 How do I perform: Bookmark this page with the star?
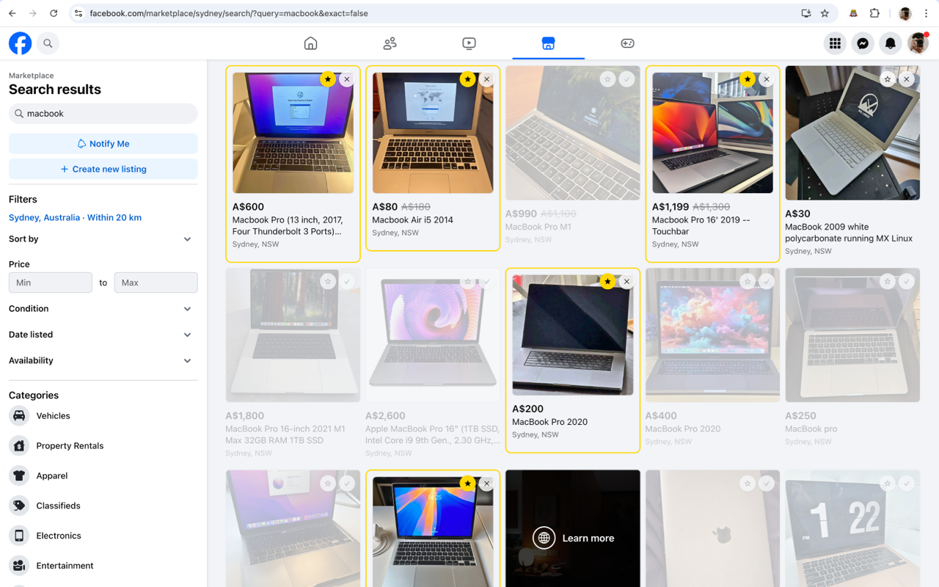pyautogui.click(x=825, y=13)
